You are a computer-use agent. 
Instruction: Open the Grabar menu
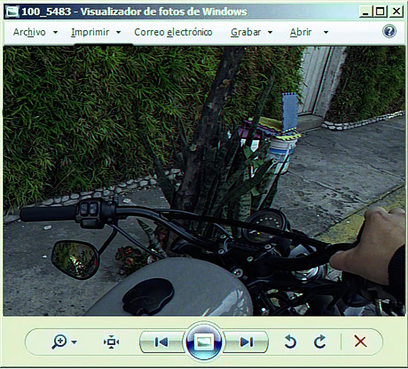246,32
